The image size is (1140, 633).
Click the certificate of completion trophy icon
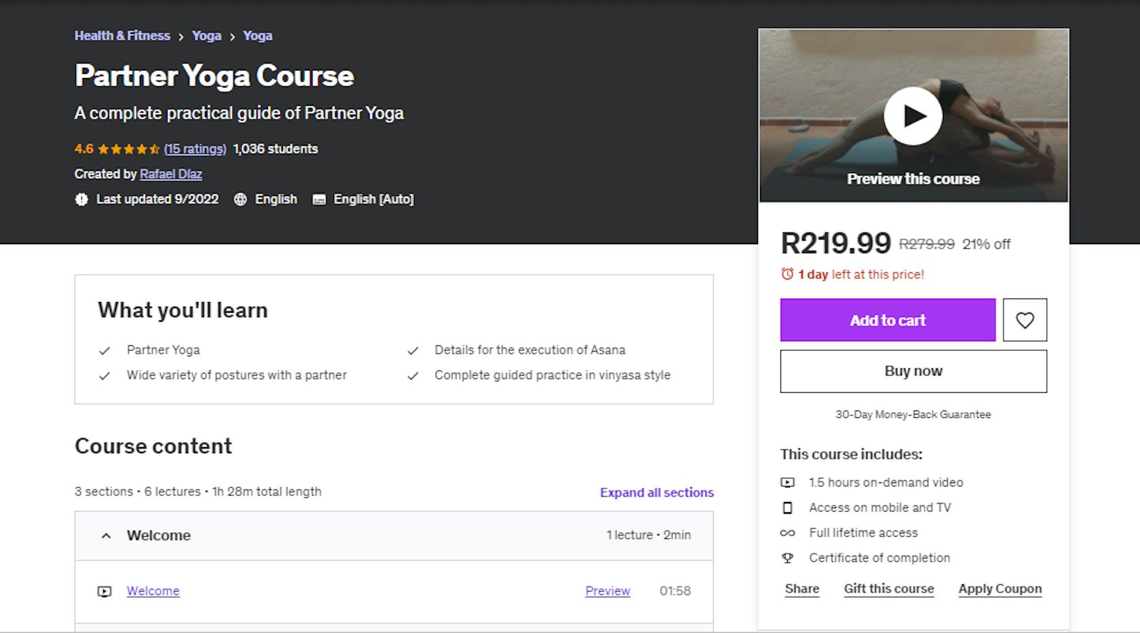pos(788,558)
